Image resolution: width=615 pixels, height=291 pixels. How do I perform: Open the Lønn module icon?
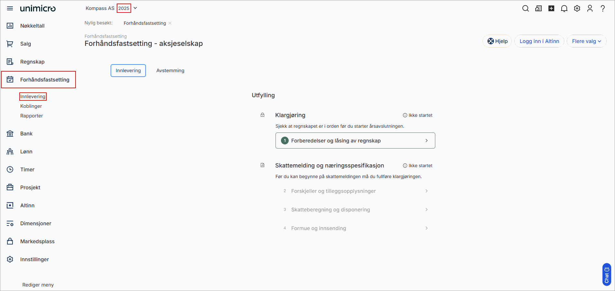click(x=10, y=151)
